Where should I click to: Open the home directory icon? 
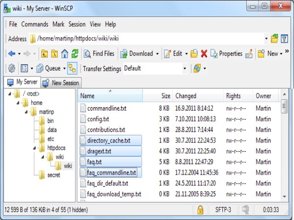[x=65, y=54]
